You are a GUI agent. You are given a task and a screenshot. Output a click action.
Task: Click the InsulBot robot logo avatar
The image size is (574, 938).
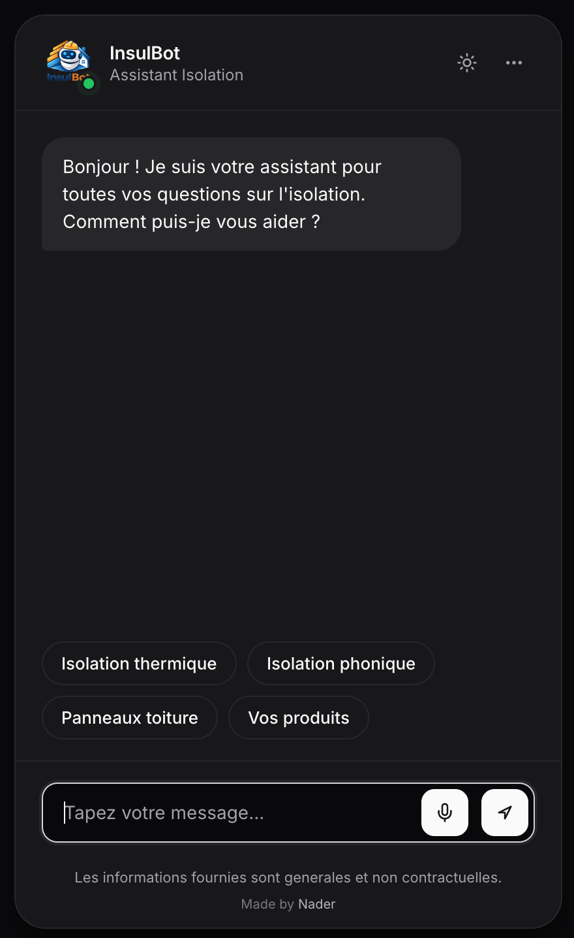tap(67, 60)
